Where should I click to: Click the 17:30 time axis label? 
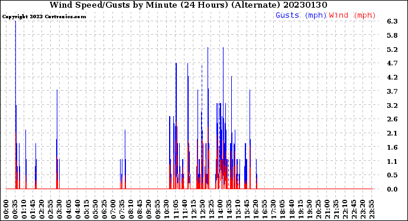pyautogui.click(x=273, y=209)
